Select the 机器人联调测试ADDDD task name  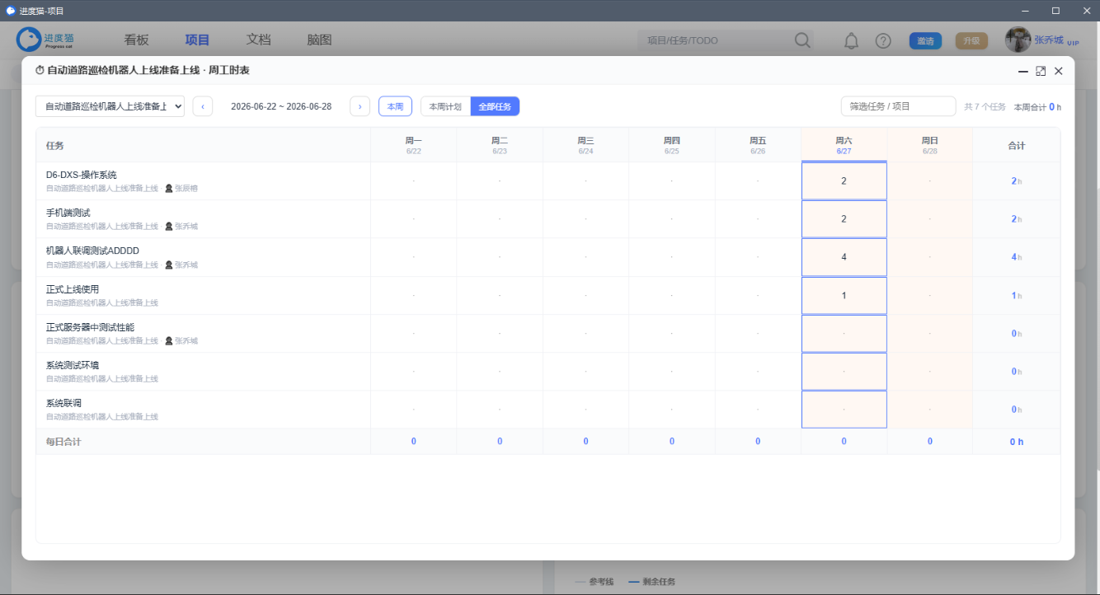tap(93, 251)
